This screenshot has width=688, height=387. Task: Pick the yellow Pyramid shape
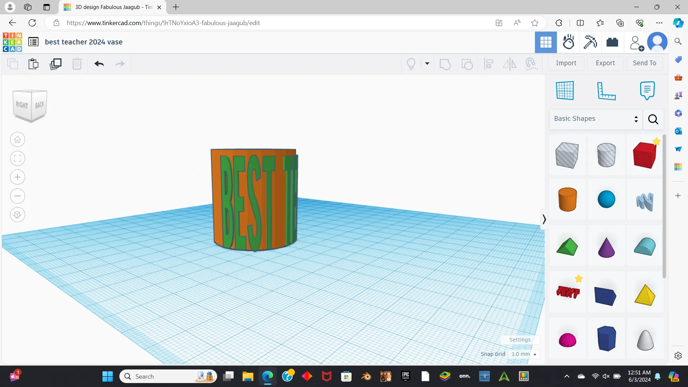tap(645, 295)
